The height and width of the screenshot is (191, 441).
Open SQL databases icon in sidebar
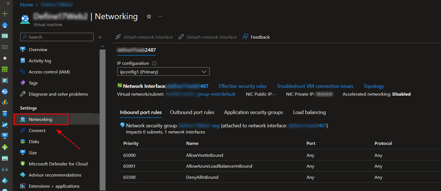click(x=5, y=114)
